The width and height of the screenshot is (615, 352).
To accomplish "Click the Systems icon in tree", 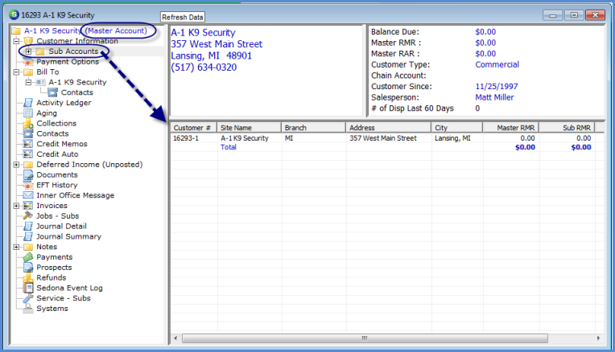I will pos(28,309).
